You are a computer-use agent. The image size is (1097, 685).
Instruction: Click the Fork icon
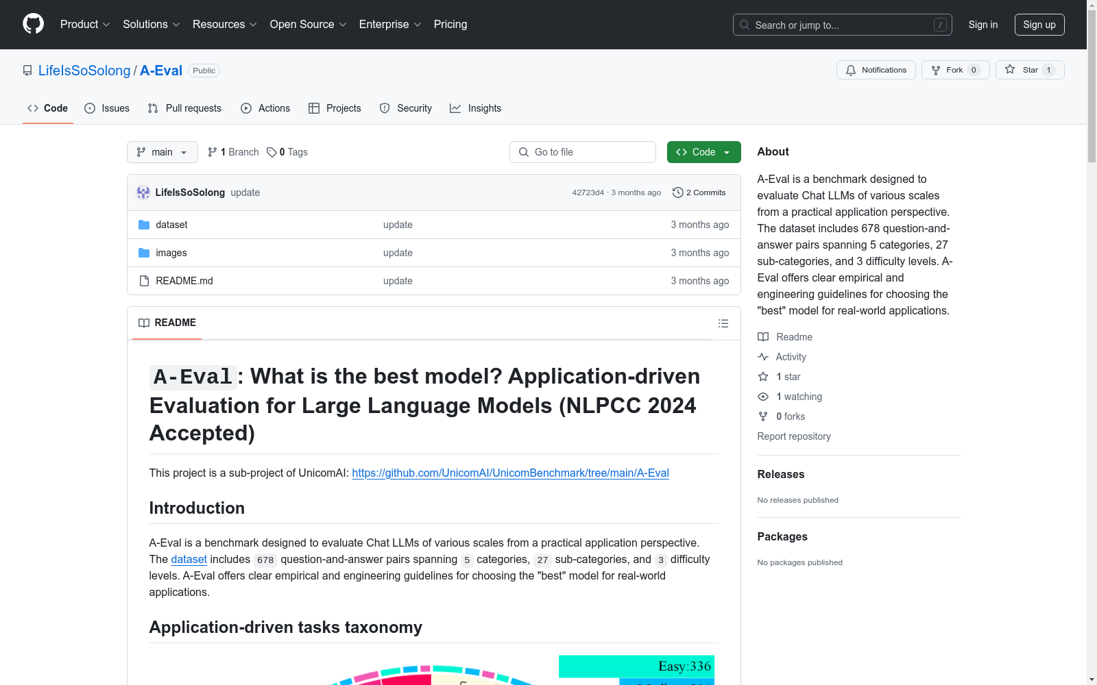(x=936, y=70)
